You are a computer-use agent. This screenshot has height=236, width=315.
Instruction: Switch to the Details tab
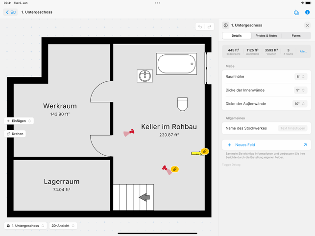[237, 36]
